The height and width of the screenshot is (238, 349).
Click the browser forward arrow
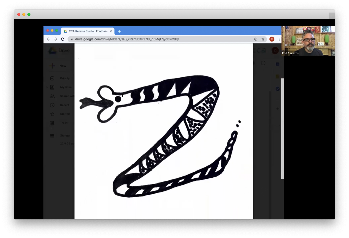[x=55, y=39]
